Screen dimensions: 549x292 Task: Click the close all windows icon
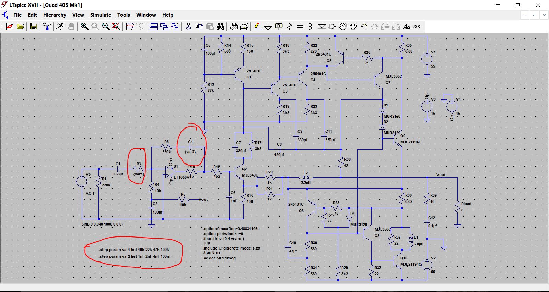[x=175, y=26]
